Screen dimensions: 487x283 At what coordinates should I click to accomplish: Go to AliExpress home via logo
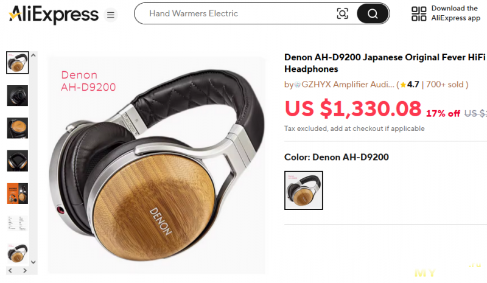[x=54, y=14]
